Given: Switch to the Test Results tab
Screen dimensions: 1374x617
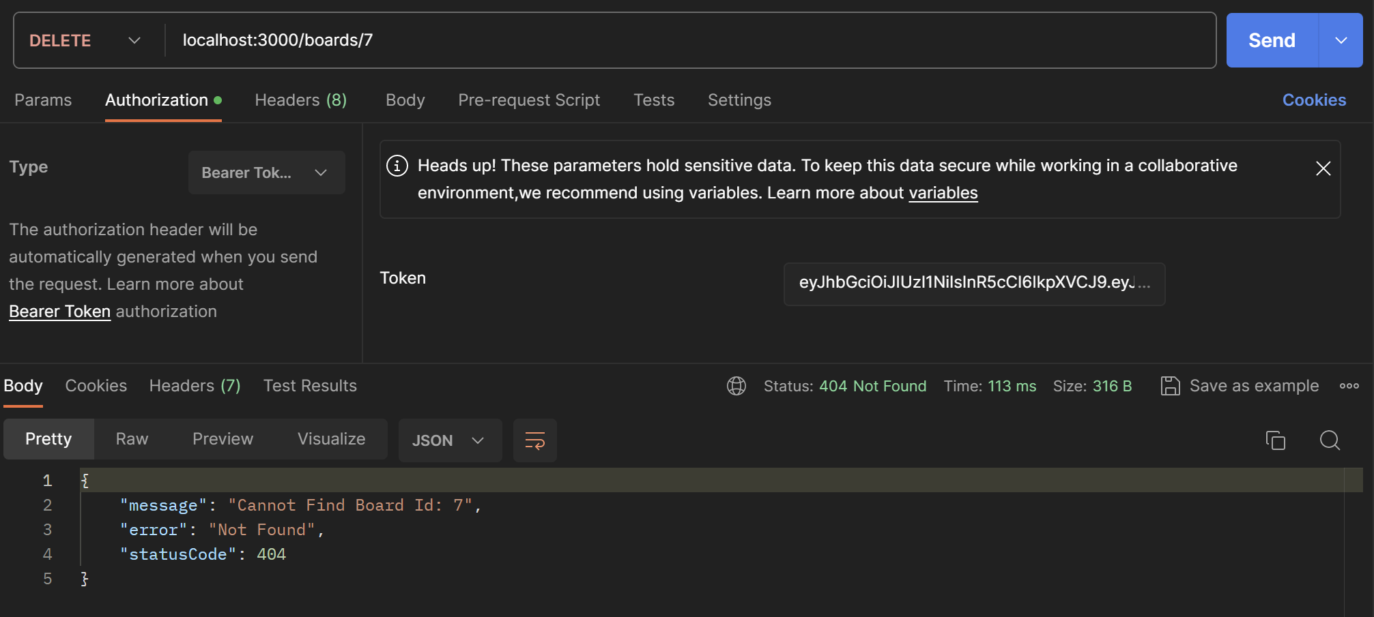Looking at the screenshot, I should click(x=310, y=386).
